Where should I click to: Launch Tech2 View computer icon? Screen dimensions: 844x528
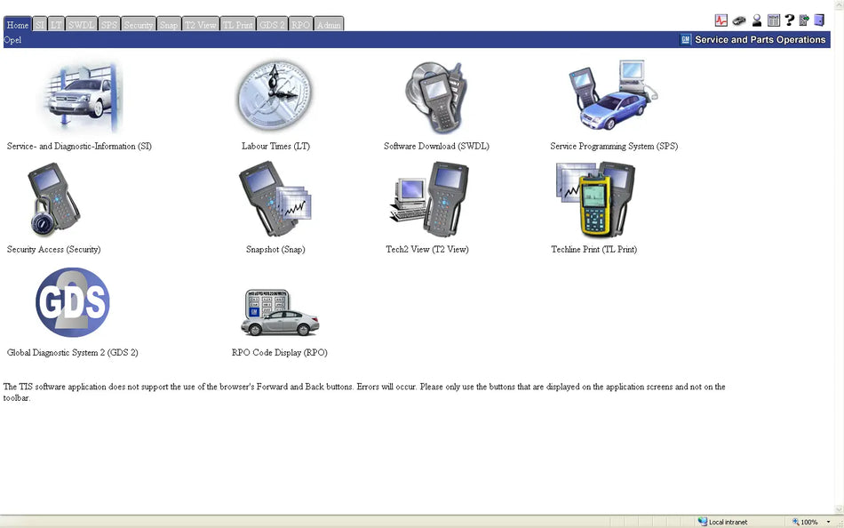click(428, 198)
